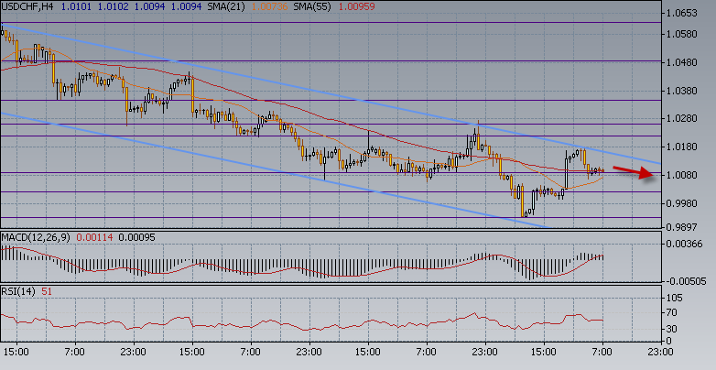This screenshot has height=370, width=716.
Task: Click the SMA(55) value 1.00959
Action: click(356, 6)
